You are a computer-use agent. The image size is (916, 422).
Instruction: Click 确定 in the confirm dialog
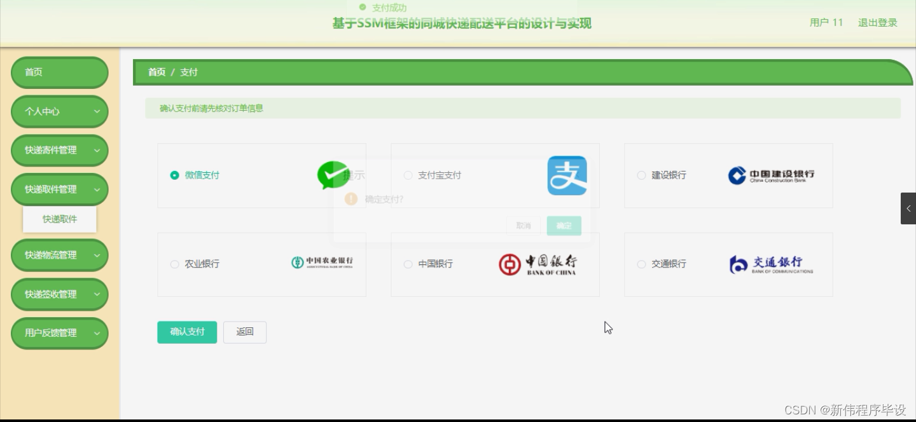pyautogui.click(x=564, y=226)
